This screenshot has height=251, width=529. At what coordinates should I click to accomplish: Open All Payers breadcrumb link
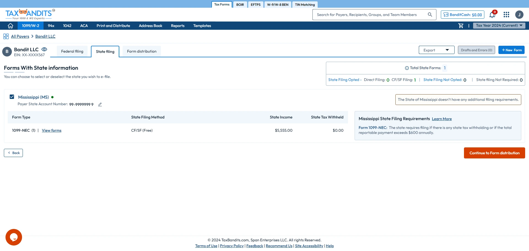click(x=20, y=36)
